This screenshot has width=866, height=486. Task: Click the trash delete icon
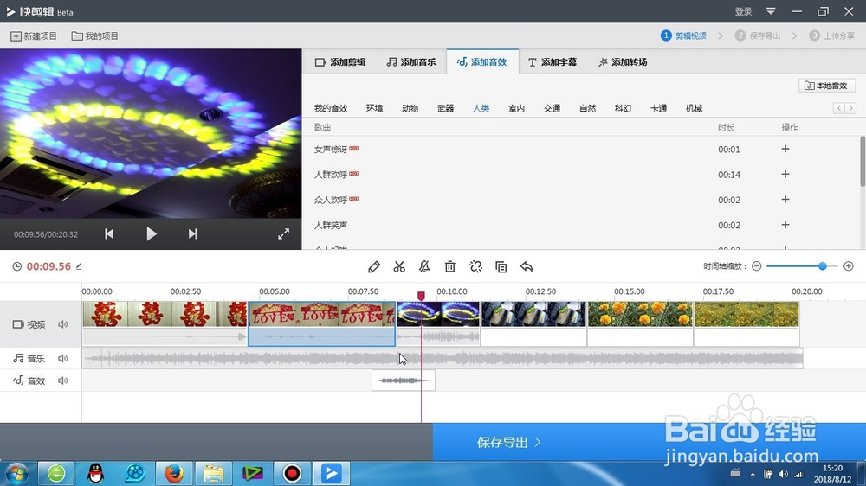[x=450, y=267]
